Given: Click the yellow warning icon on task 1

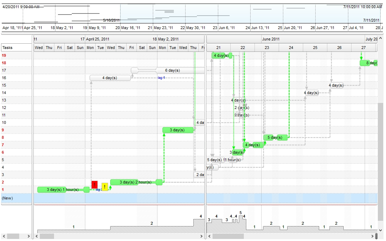Looking at the screenshot, I should (x=105, y=187).
